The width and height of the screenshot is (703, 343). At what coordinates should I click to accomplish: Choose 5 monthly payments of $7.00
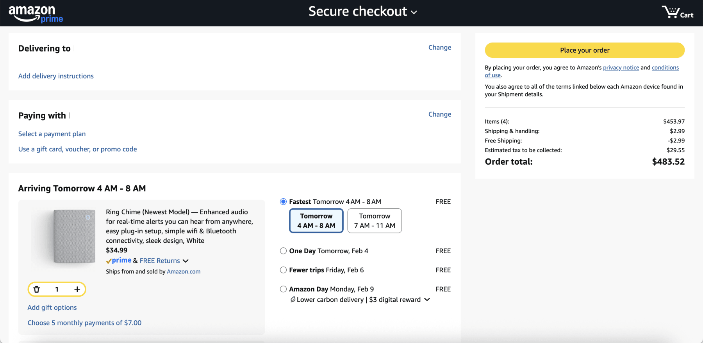click(84, 323)
